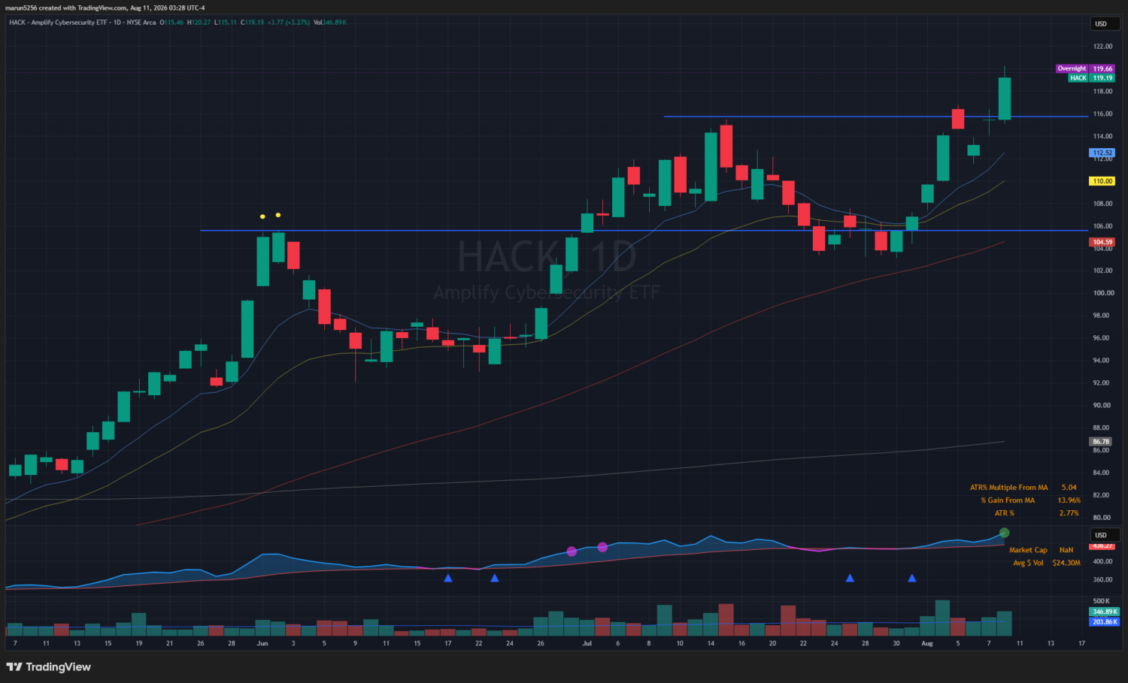Click the TradingView logo at bottom left
This screenshot has height=683, width=1128.
point(48,667)
